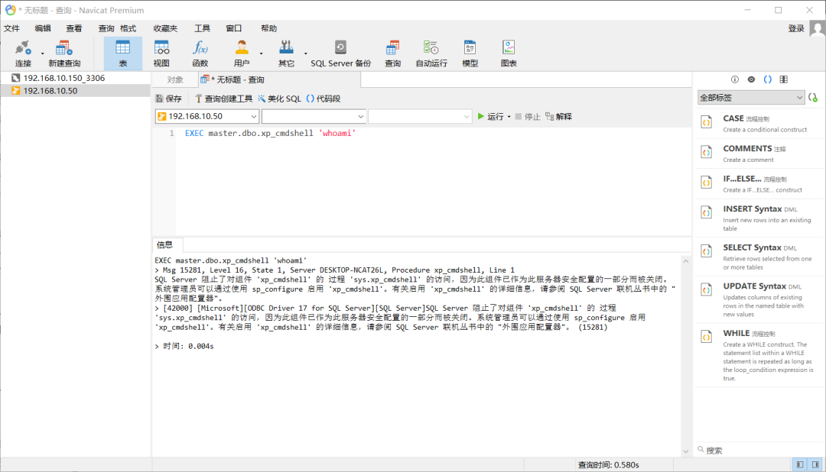
Task: Open the Connection (连接) toolbar icon
Action: click(x=23, y=53)
